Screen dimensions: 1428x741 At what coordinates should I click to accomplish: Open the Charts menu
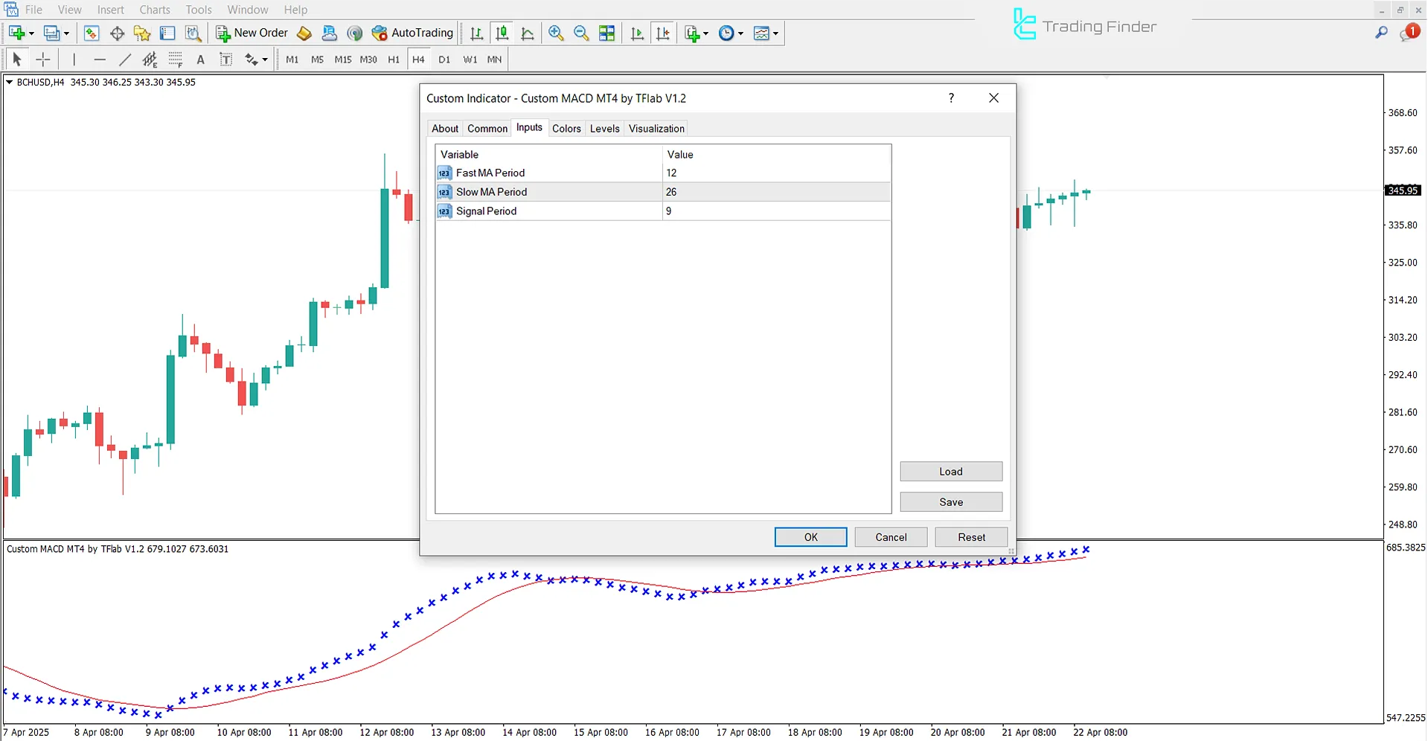[154, 10]
